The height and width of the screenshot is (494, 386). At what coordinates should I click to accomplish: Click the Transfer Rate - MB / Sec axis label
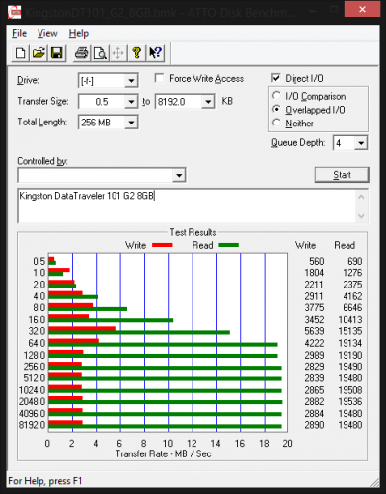point(164,453)
